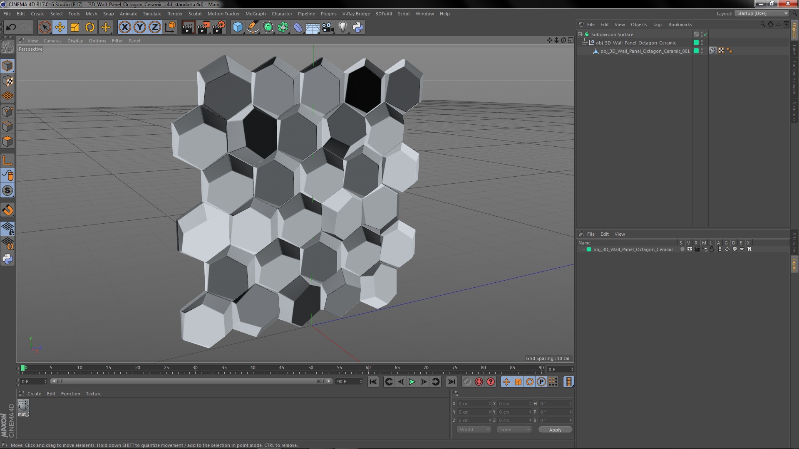Image resolution: width=799 pixels, height=449 pixels.
Task: Add a Light object
Action: (343, 27)
